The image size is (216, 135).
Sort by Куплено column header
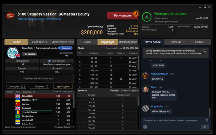[x=9, y=92]
